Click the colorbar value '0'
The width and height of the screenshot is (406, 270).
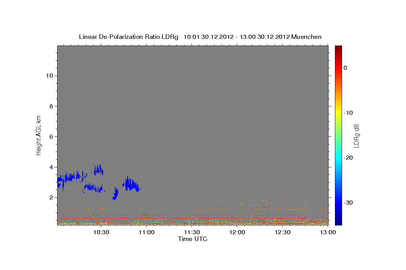tap(345, 68)
